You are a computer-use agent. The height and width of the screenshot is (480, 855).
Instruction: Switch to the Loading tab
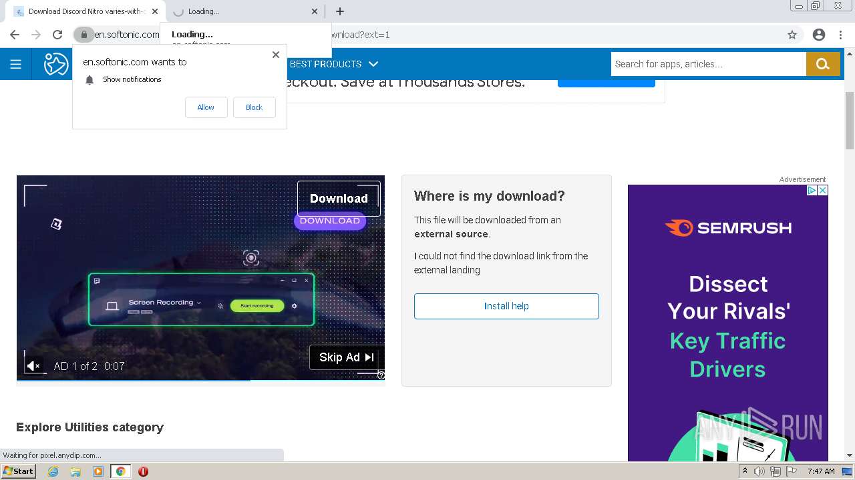(244, 11)
